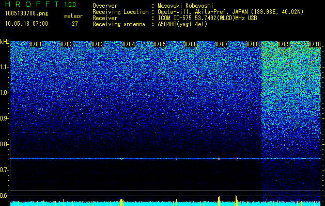The image size is (325, 206).
Task: Click the 'Receiver' field label
Action: point(105,18)
